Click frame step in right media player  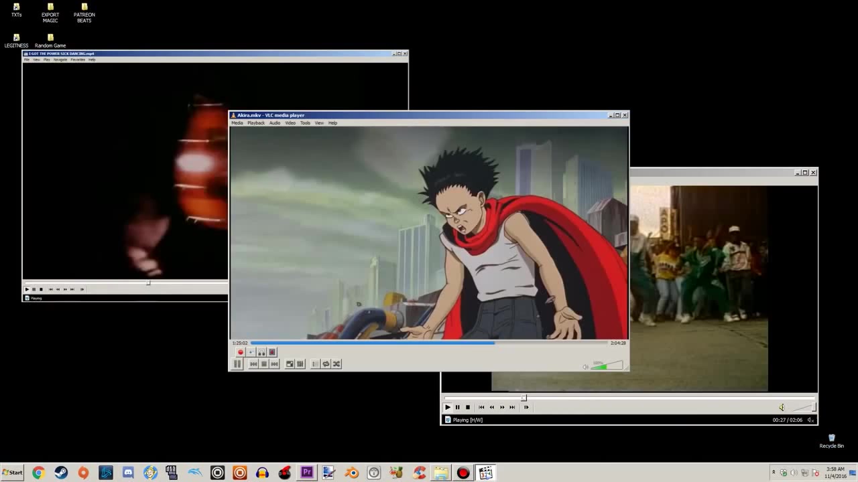coord(526,407)
